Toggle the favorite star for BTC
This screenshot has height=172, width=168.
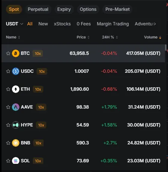[8, 53]
